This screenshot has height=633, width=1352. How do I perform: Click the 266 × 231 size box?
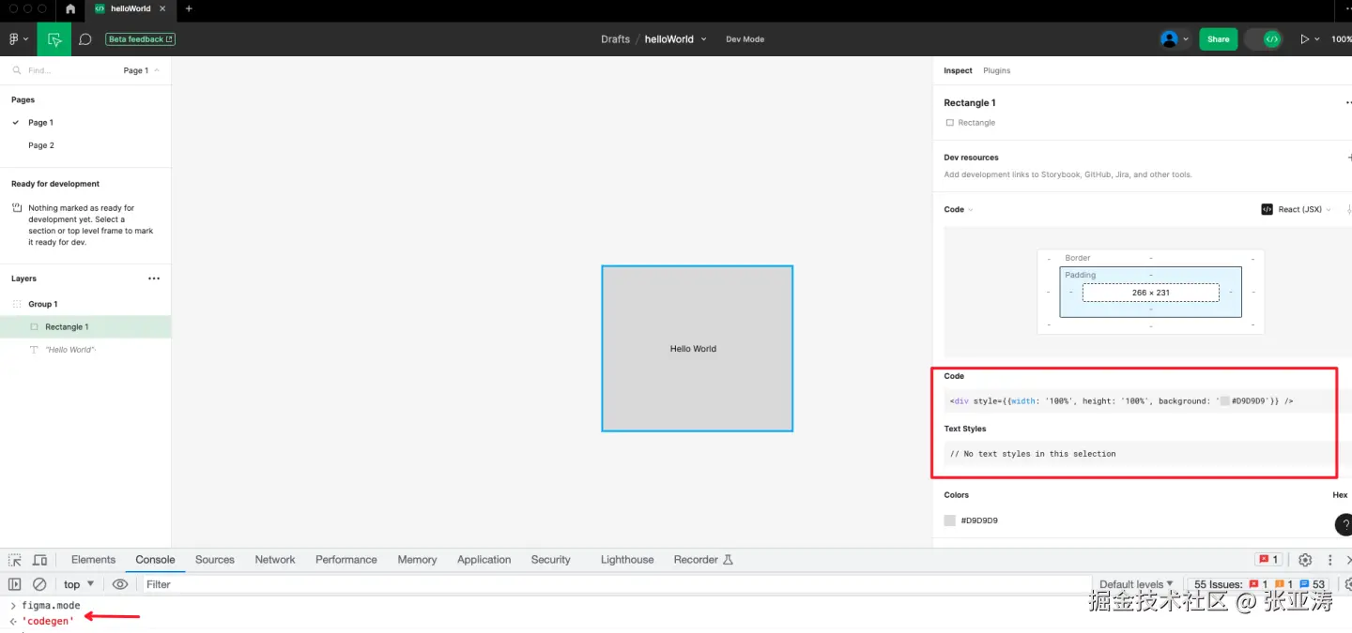(1150, 293)
